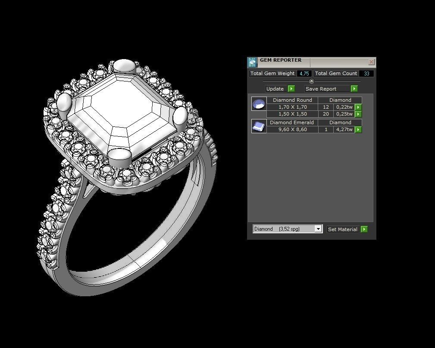Click the 4,27tw weight cell

click(x=344, y=130)
